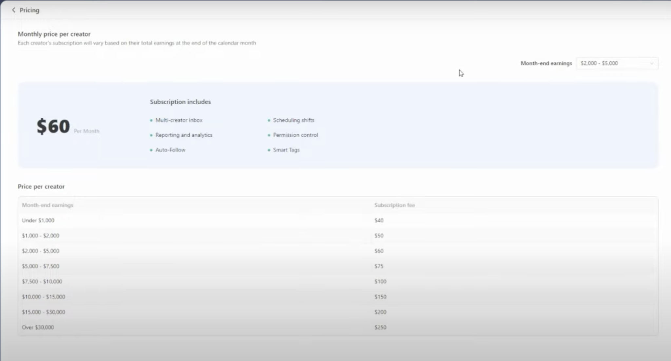Click the $15,000 - $30,000 earnings row
Screen dimensions: 671x361
44,312
